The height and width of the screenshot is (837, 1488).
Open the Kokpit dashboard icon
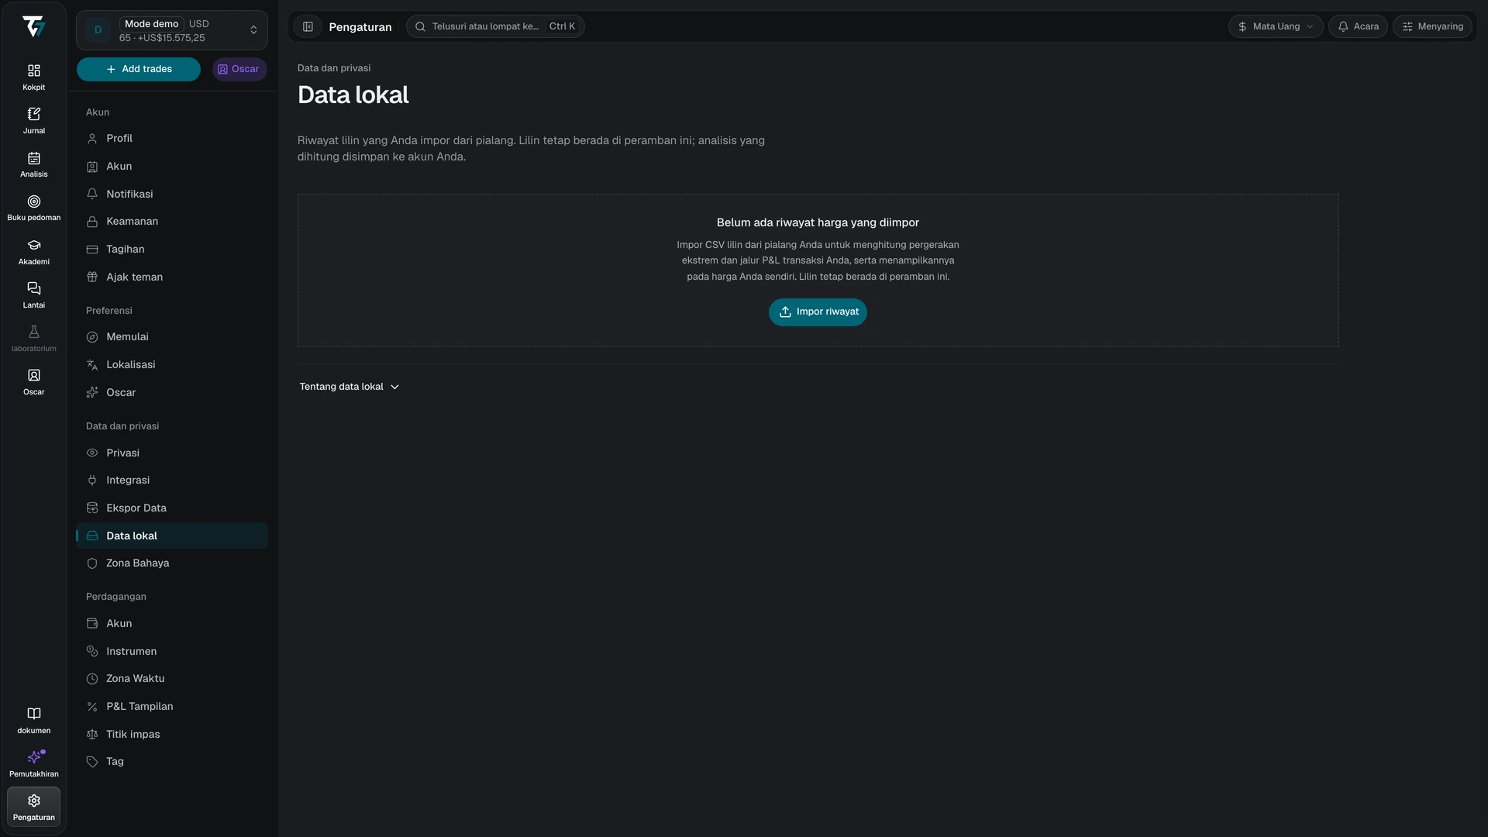click(33, 77)
